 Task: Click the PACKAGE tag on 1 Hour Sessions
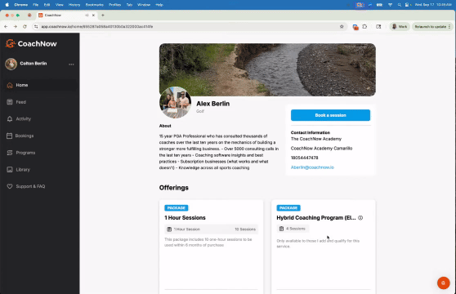coord(177,208)
